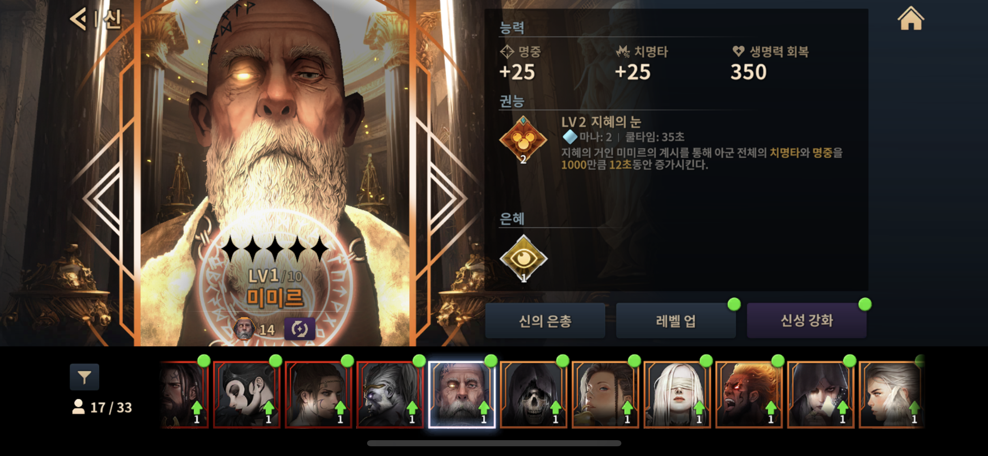Viewport: 988px width, 456px height.
Task: Select the blindfolded white-haired god thumbnail
Action: pos(677,395)
